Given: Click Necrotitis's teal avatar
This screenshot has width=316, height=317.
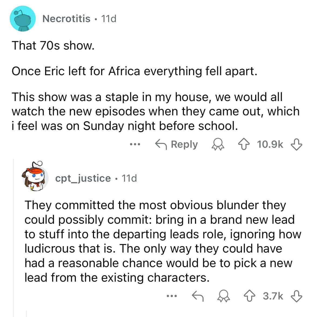Looking at the screenshot, I should 23,19.
